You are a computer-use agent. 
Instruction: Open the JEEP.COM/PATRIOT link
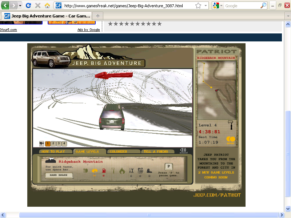[x=217, y=195]
